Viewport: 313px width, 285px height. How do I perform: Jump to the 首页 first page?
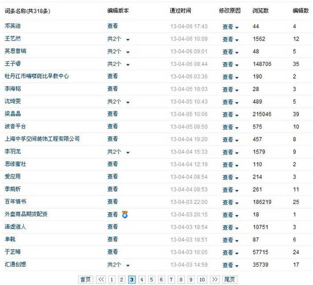click(86, 279)
